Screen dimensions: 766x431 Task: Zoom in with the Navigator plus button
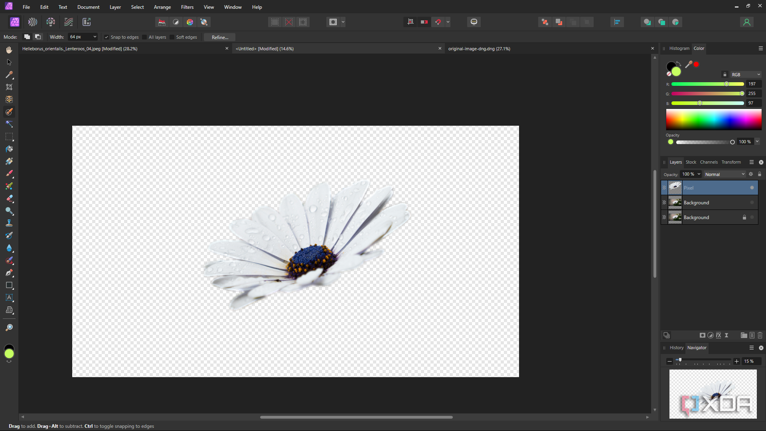tap(736, 361)
